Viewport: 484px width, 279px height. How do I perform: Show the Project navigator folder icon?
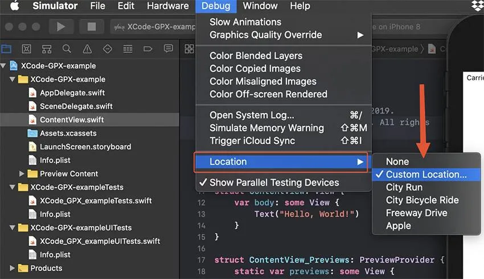click(6, 49)
